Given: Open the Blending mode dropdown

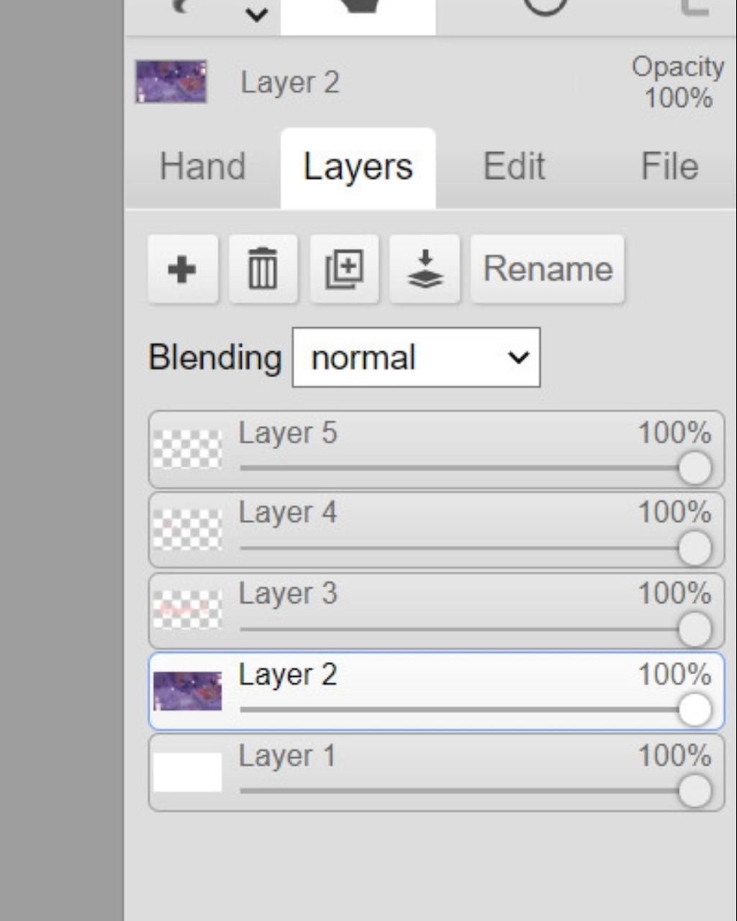Looking at the screenshot, I should 416,358.
